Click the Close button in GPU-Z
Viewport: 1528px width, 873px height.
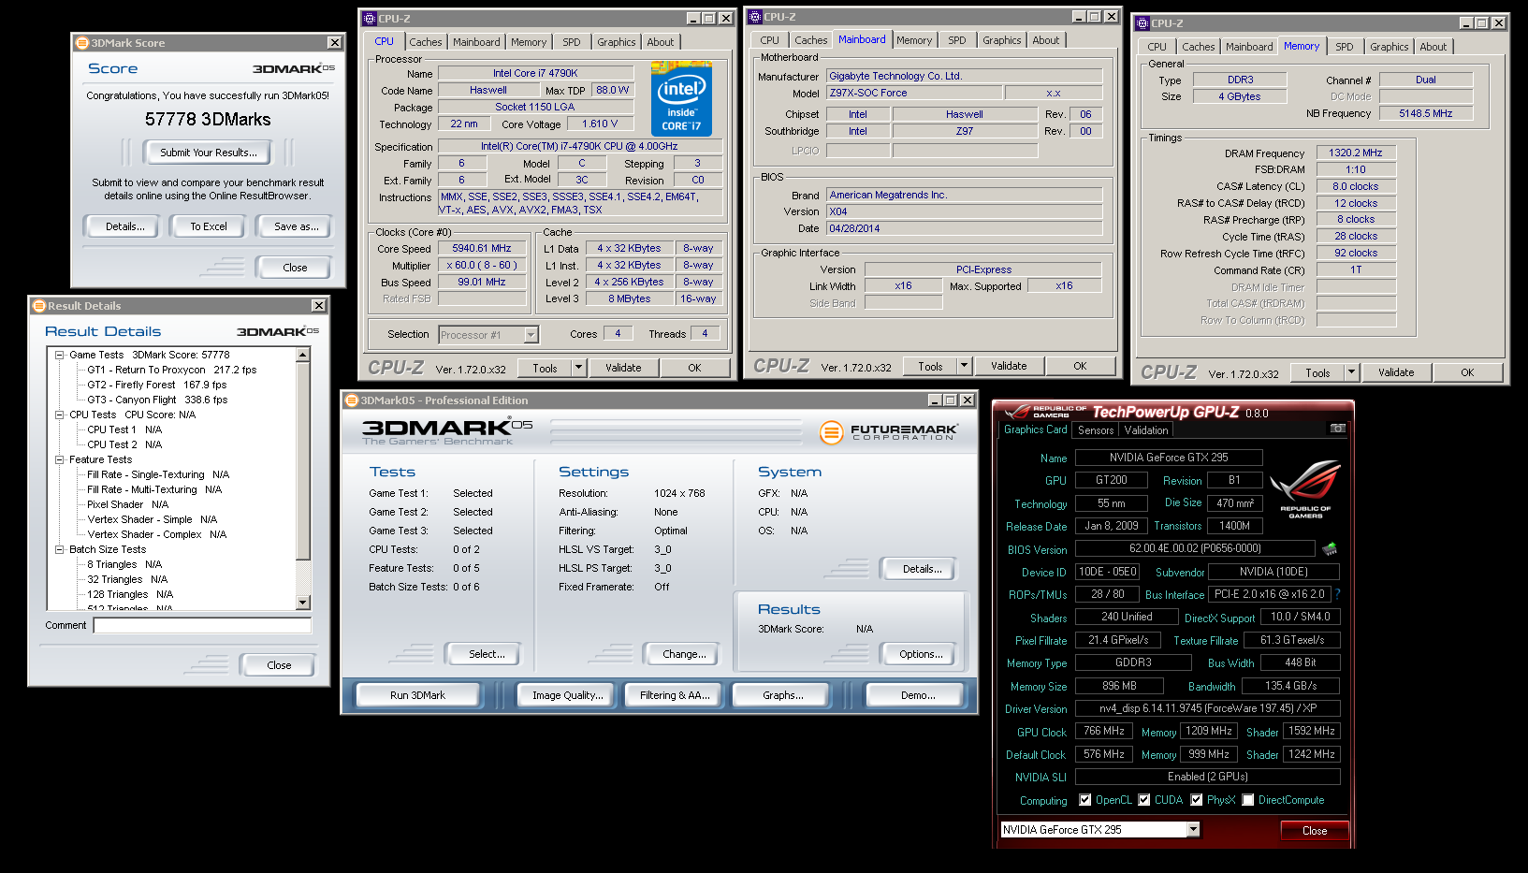[x=1315, y=831]
